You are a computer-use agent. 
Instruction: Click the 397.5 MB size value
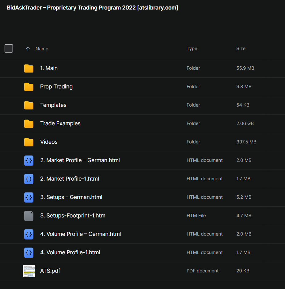246,142
